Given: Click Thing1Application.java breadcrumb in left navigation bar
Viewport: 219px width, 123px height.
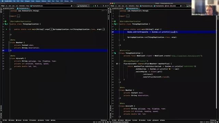Looking at the screenshot, I should point(37,6).
